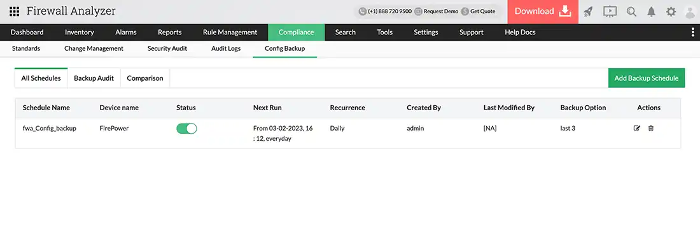
Task: Open the Reports menu
Action: [170, 32]
